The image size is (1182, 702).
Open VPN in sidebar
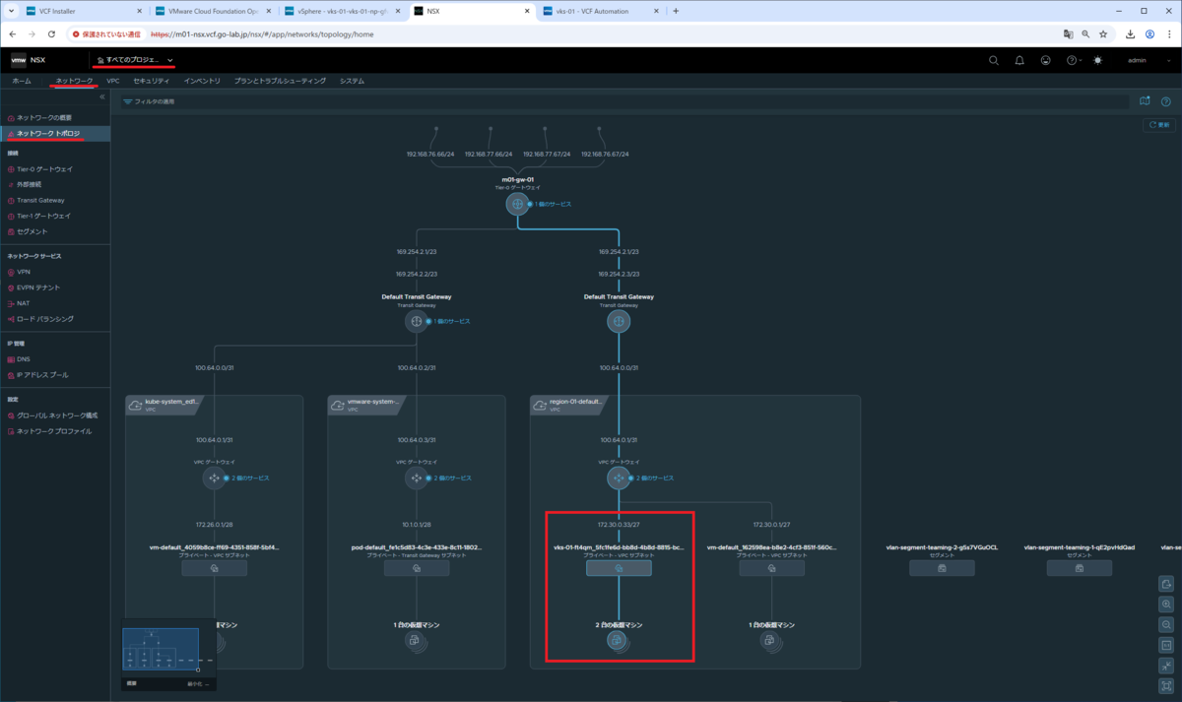(23, 272)
